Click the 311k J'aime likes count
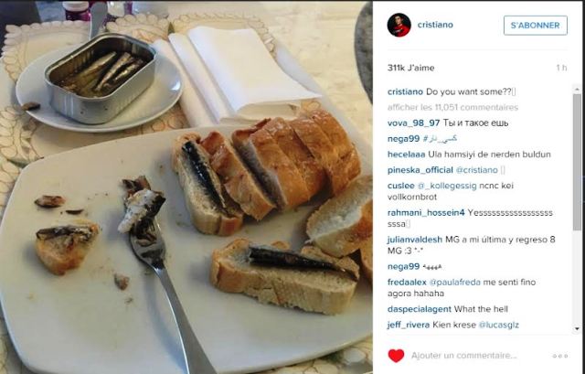 (410, 68)
